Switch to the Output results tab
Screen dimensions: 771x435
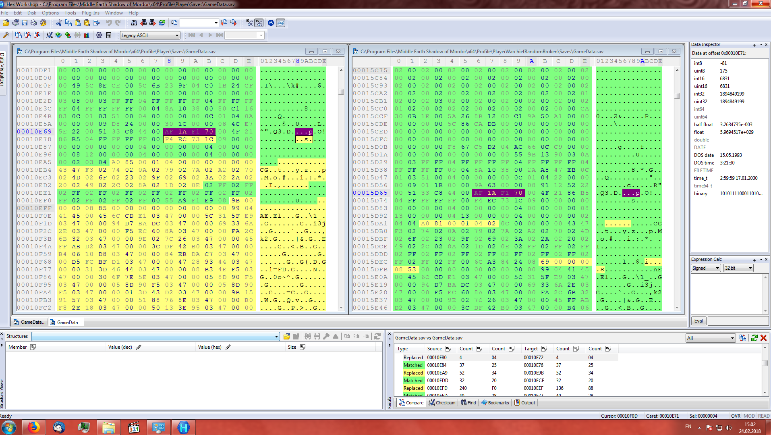tap(525, 403)
